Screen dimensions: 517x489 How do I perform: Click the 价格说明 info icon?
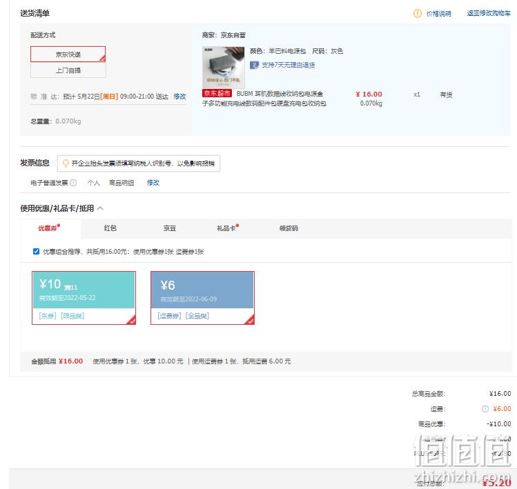pos(417,14)
